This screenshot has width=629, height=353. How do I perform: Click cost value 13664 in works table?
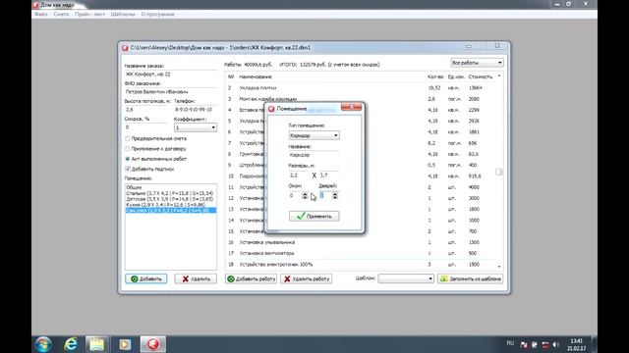[476, 87]
